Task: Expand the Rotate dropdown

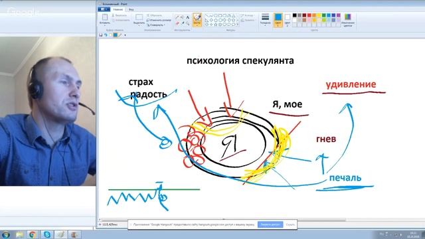Action: [156, 25]
